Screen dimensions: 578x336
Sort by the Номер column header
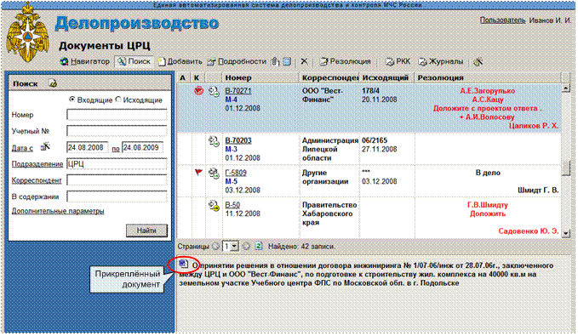[260, 77]
